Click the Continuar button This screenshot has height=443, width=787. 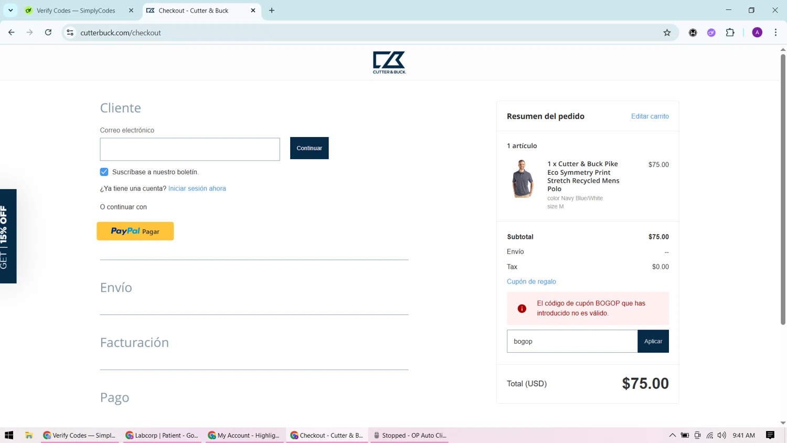click(x=310, y=148)
